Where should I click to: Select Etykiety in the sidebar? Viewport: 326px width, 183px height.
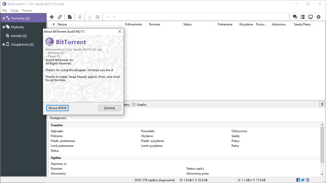point(23,27)
